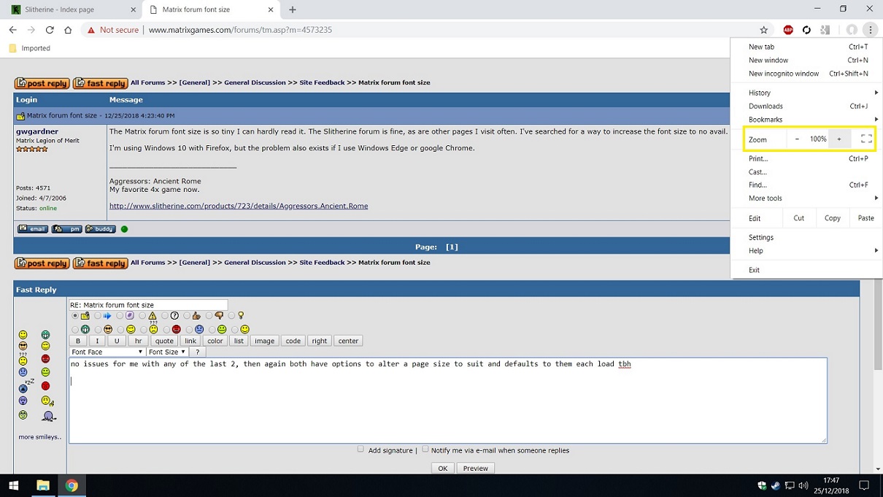Click the Copy option in Edit row
883x497 pixels.
coord(833,218)
